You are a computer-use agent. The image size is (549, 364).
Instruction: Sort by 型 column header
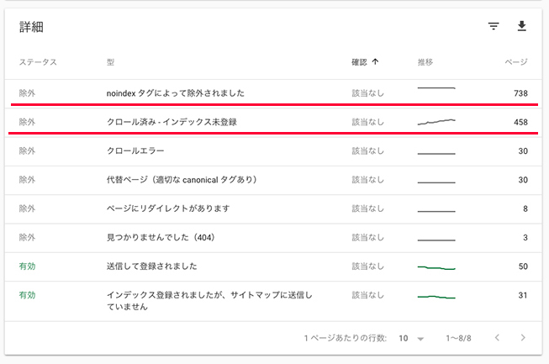111,62
